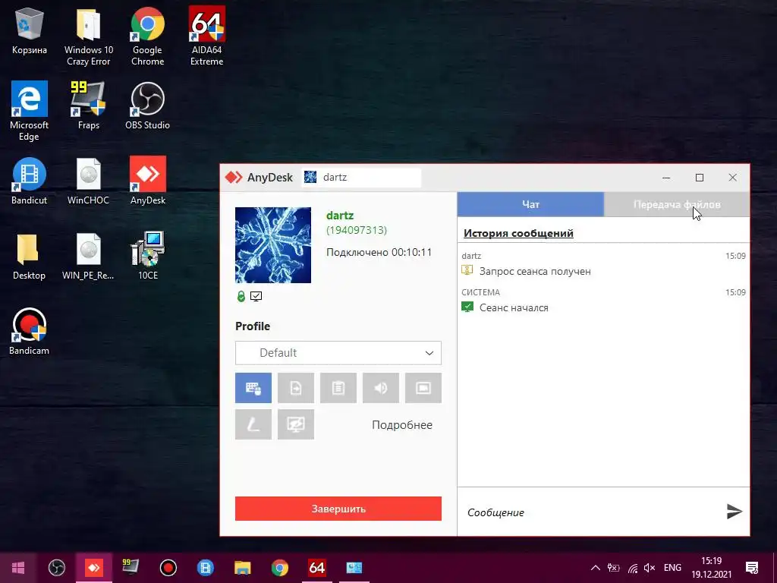This screenshot has width=777, height=583.
Task: Toggle clipboard access permission button
Action: tap(338, 388)
